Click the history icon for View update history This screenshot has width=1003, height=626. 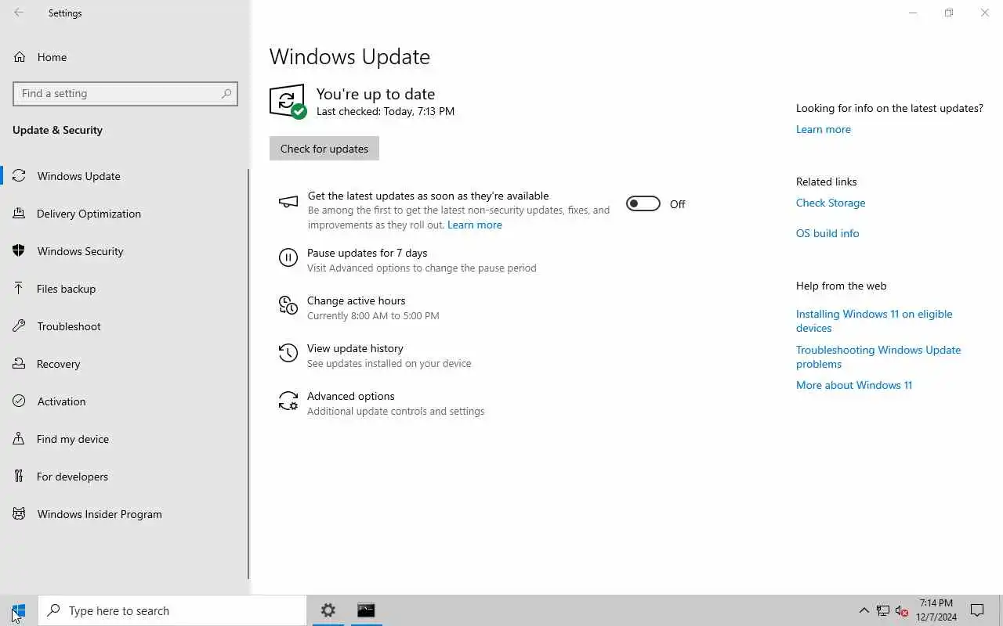point(288,353)
